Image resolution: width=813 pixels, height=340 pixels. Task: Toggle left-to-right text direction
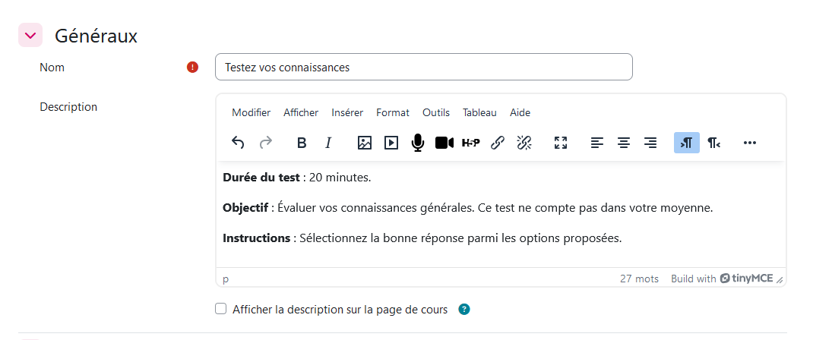(687, 143)
